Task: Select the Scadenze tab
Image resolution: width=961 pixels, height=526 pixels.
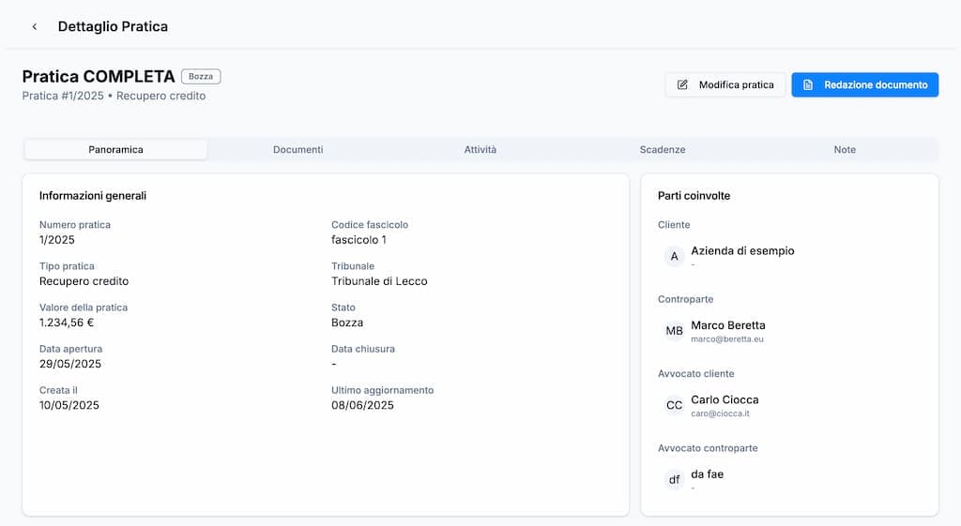Action: click(663, 150)
